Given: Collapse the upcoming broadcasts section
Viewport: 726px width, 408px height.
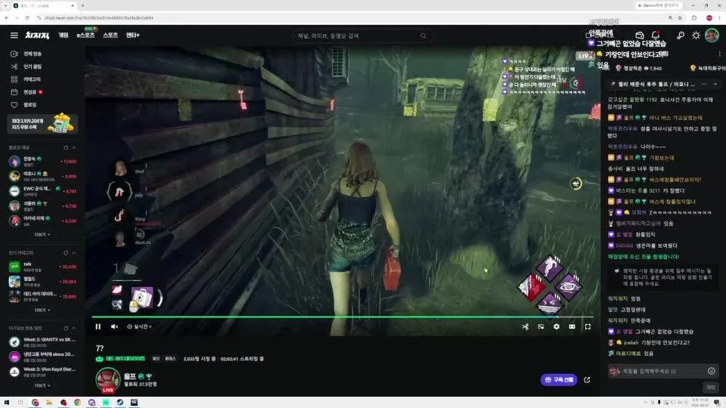Looking at the screenshot, I should click(73, 329).
